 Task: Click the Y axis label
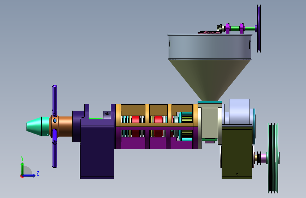pyautogui.click(x=22, y=158)
